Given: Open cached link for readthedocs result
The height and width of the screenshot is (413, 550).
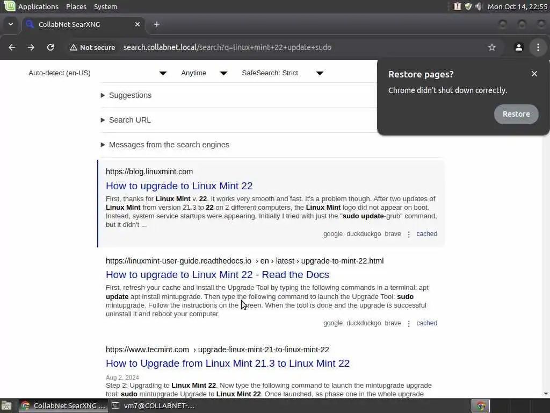Looking at the screenshot, I should point(426,323).
